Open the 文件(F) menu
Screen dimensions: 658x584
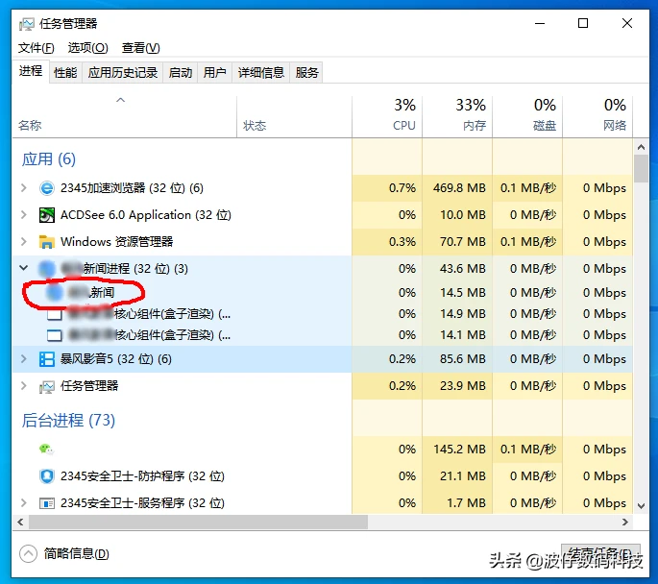click(x=37, y=48)
